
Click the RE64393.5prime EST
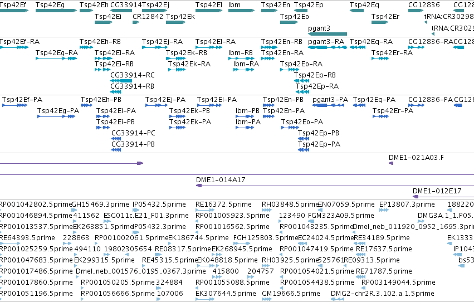(x=10, y=243)
